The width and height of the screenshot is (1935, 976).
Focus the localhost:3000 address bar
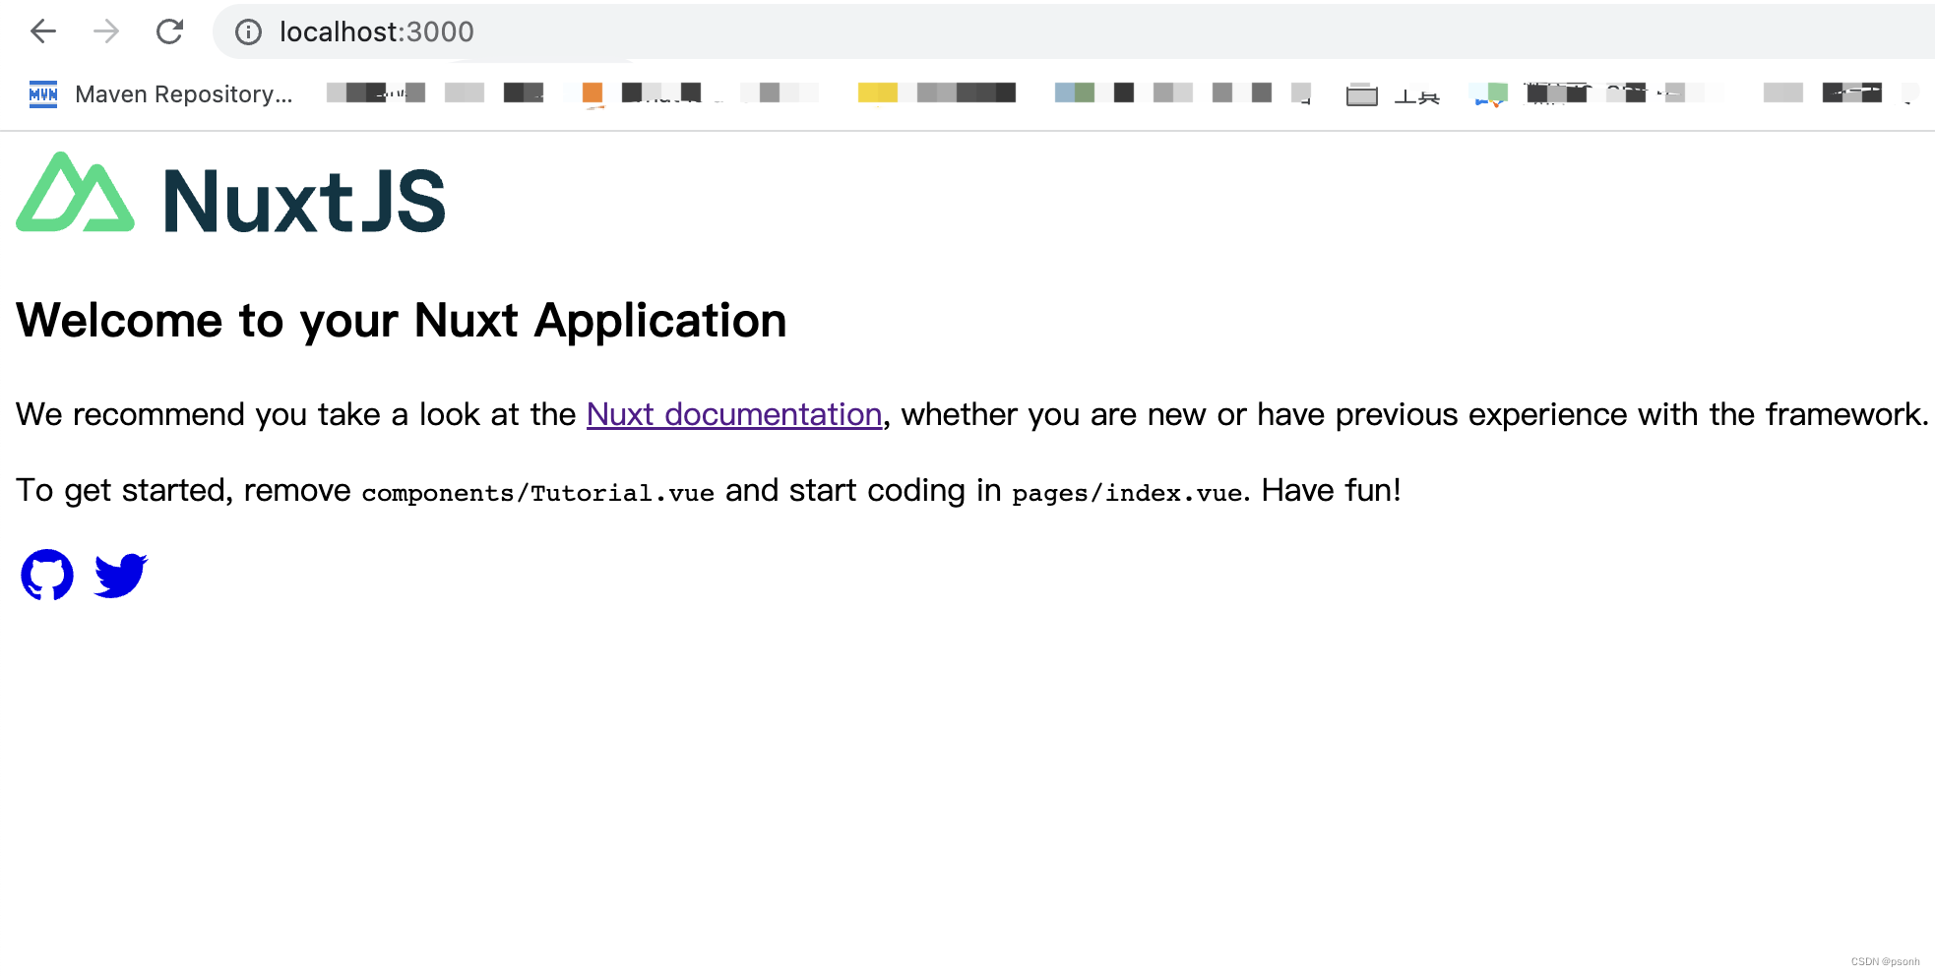pyautogui.click(x=1073, y=31)
